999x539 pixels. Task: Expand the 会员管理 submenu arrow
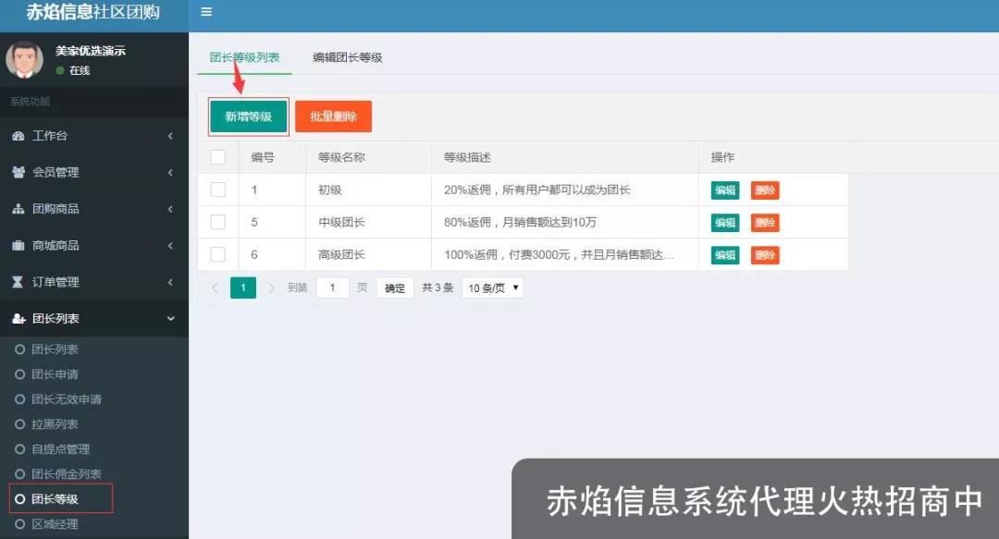click(x=170, y=173)
